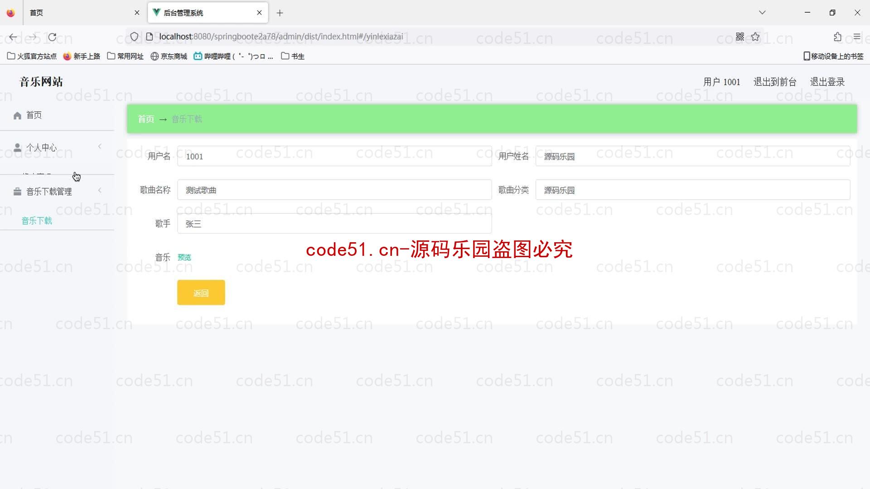Reload the page with refresh icon
This screenshot has width=870, height=489.
tap(53, 37)
